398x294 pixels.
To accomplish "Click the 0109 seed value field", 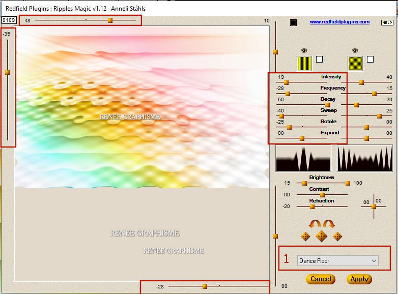I will (x=9, y=20).
